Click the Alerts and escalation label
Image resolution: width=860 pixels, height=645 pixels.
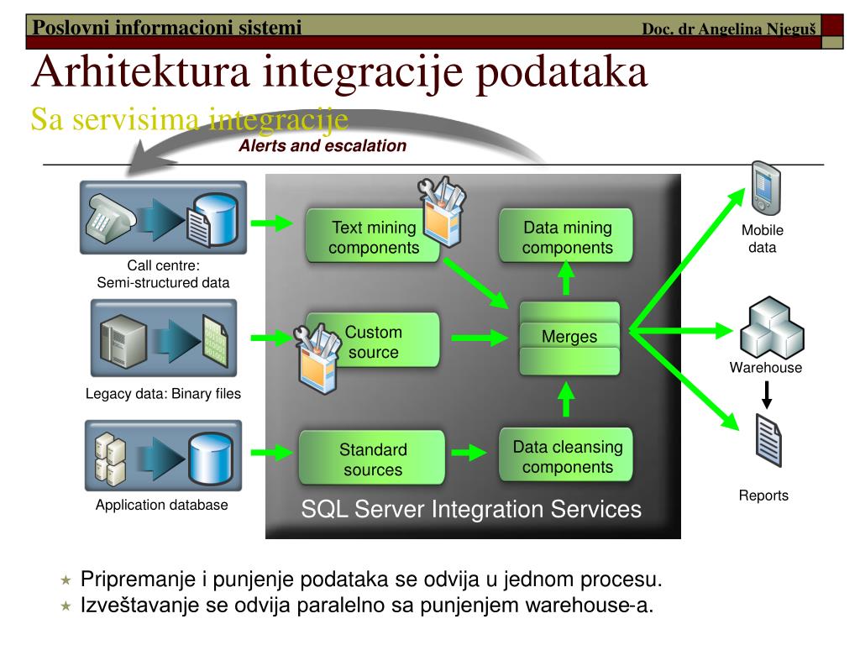[x=322, y=146]
